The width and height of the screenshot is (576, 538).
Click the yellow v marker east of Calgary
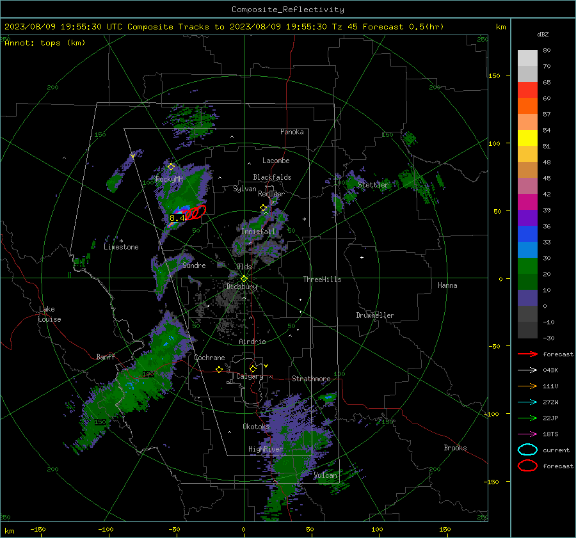coord(266,366)
